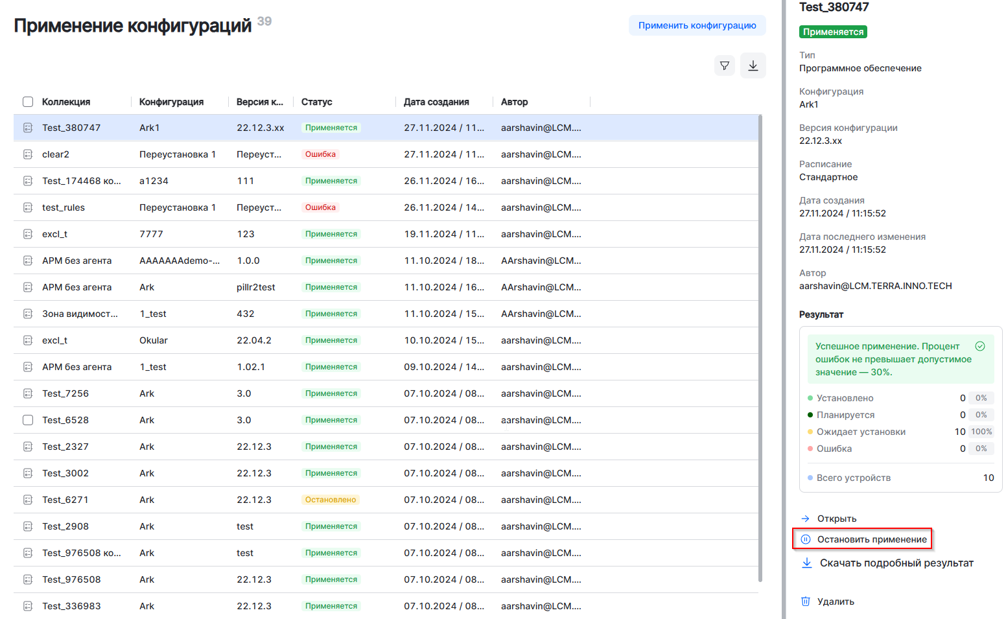
Task: Open the Test_174468 collection row
Action: 81,181
